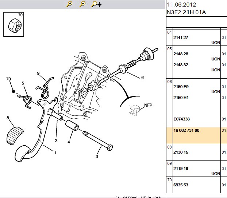Click callout number 4 under the sleeve

click(69, 142)
